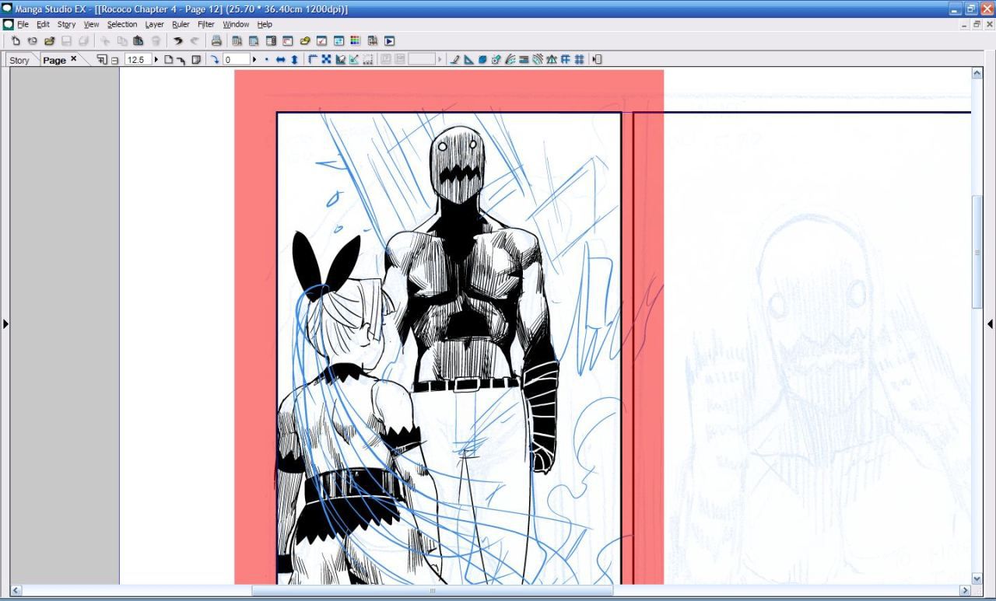Click the zoom value field showing 12.5
The width and height of the screenshot is (996, 601).
click(x=137, y=60)
